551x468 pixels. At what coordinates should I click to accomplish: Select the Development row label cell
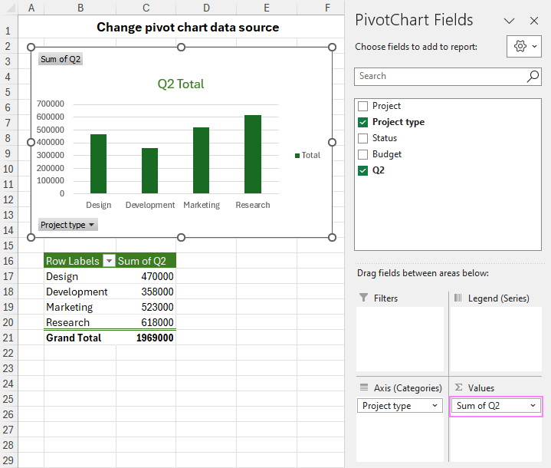[80, 292]
